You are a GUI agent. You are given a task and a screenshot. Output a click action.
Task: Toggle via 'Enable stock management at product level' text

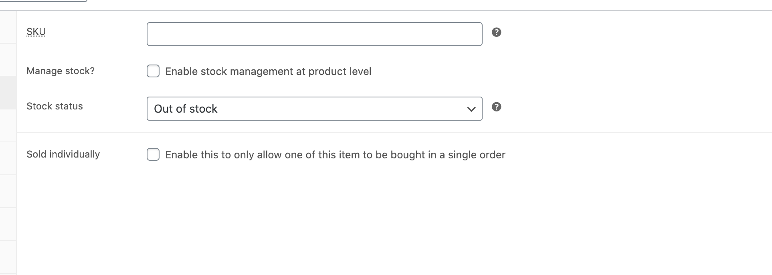click(268, 71)
